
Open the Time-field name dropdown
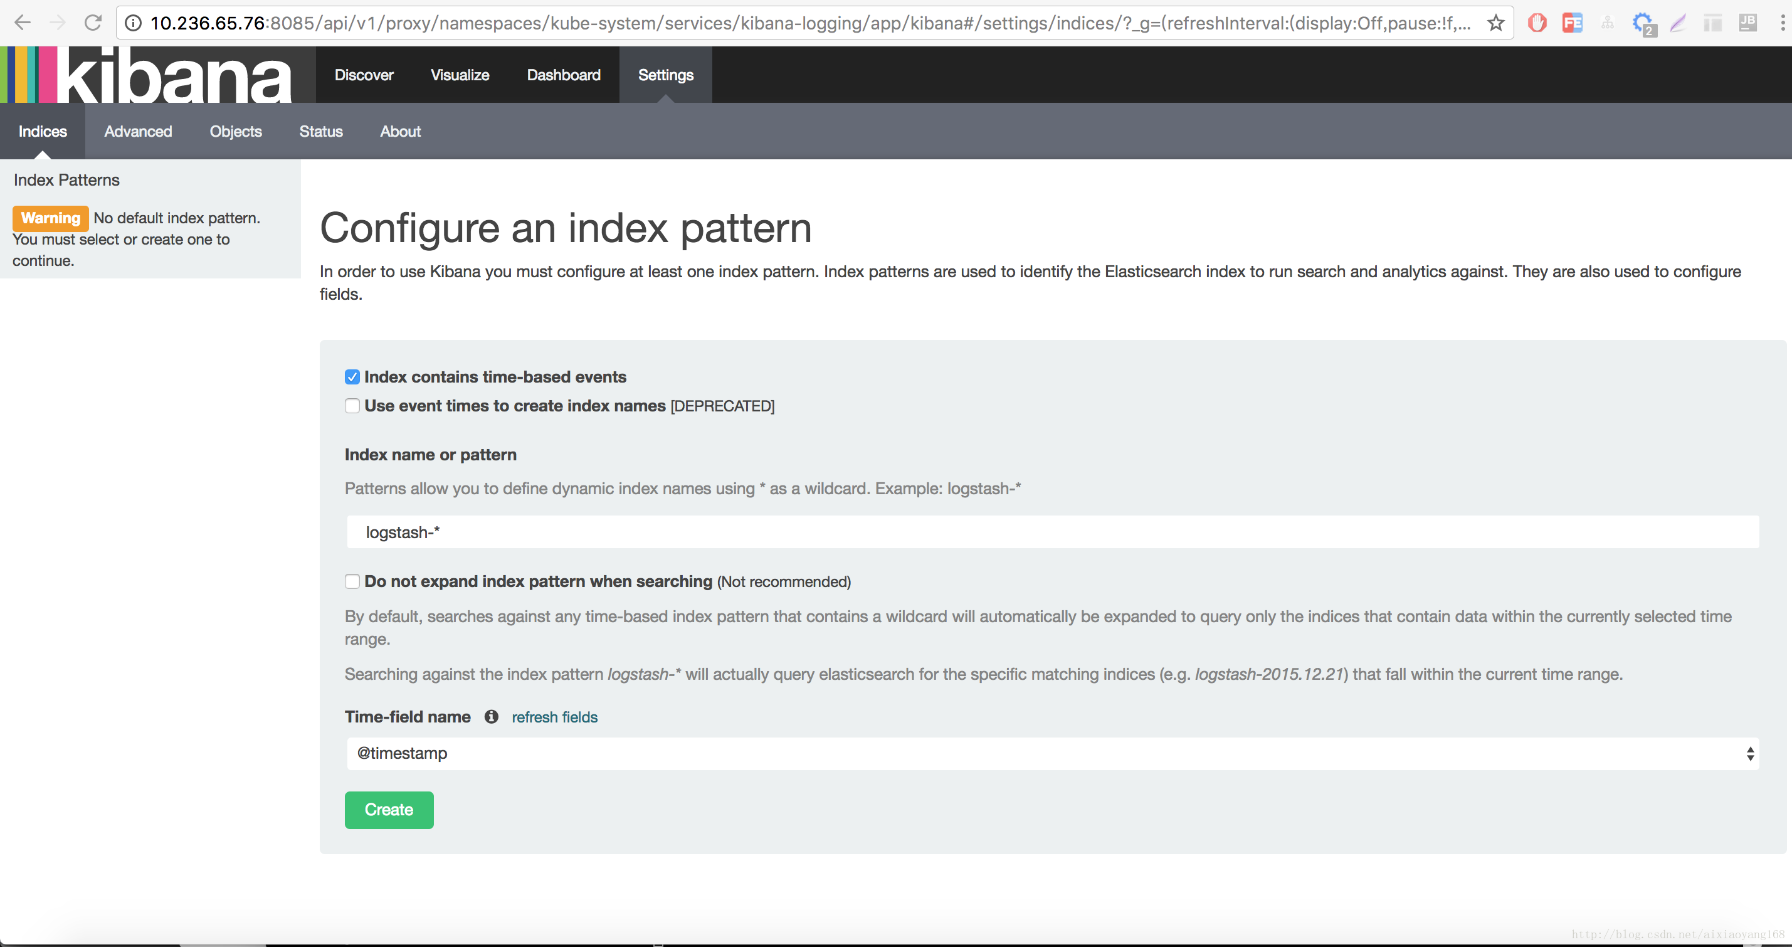(1053, 754)
